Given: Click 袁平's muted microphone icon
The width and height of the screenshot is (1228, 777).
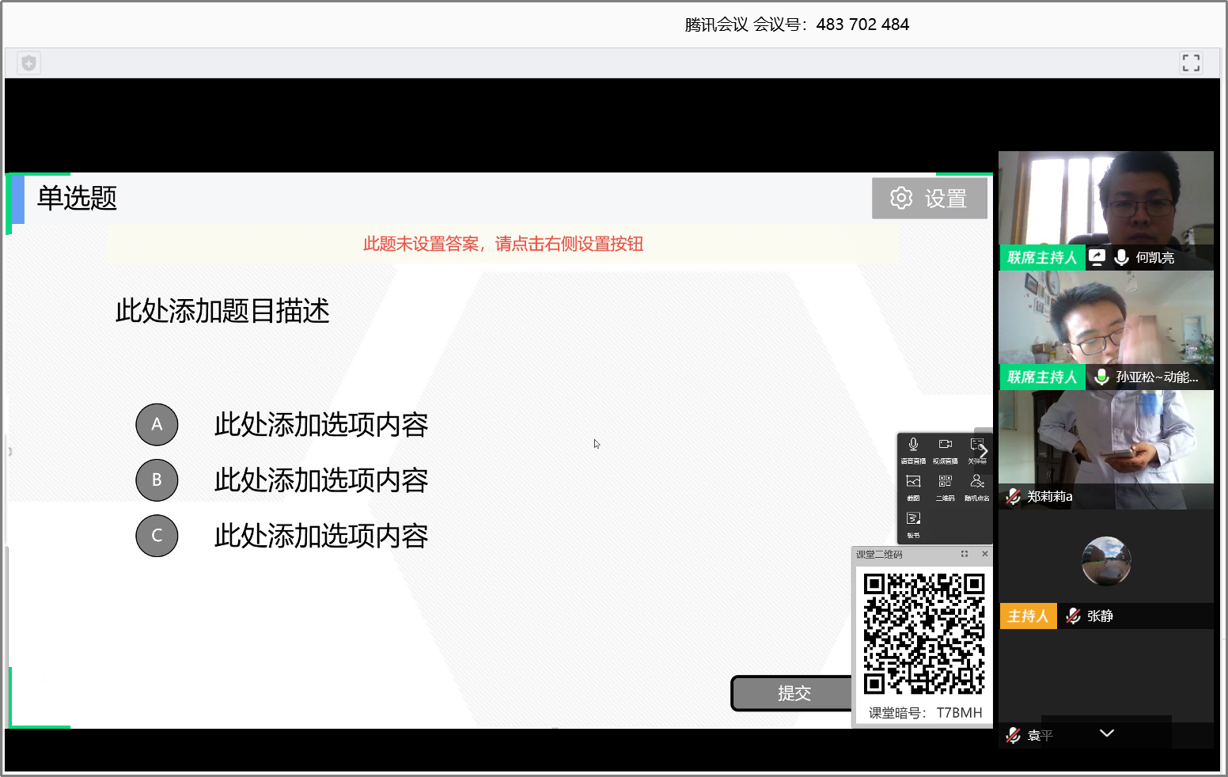Looking at the screenshot, I should click(1013, 735).
